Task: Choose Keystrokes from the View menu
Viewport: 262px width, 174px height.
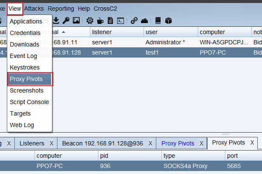Action: (29, 67)
